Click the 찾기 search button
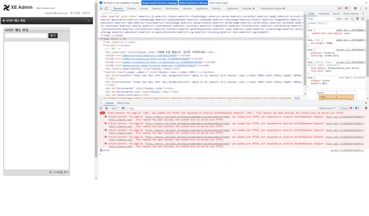 (53, 36)
